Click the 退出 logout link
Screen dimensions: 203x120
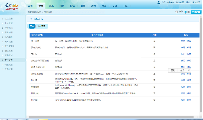(188, 2)
